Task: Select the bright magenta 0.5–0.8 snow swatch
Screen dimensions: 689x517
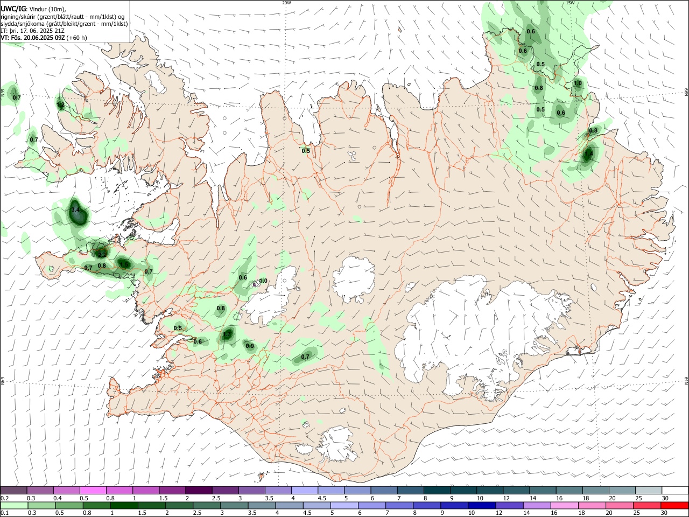Action: point(93,491)
